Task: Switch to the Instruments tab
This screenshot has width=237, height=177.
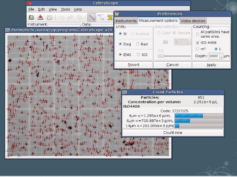Action: [126, 21]
